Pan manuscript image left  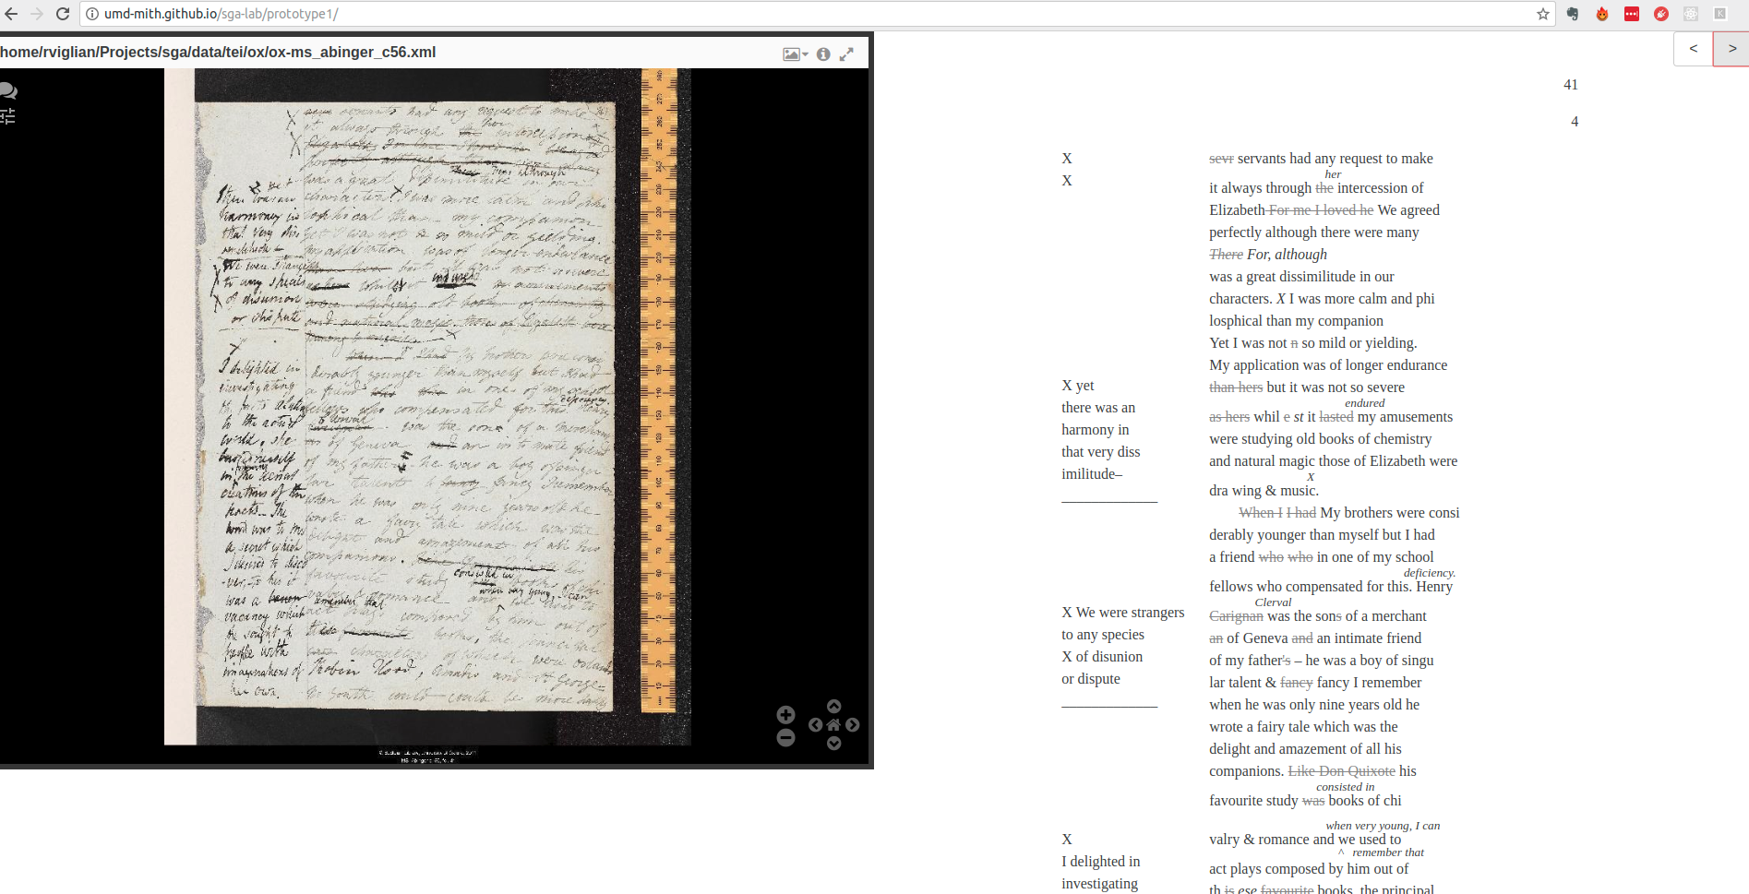(x=815, y=725)
